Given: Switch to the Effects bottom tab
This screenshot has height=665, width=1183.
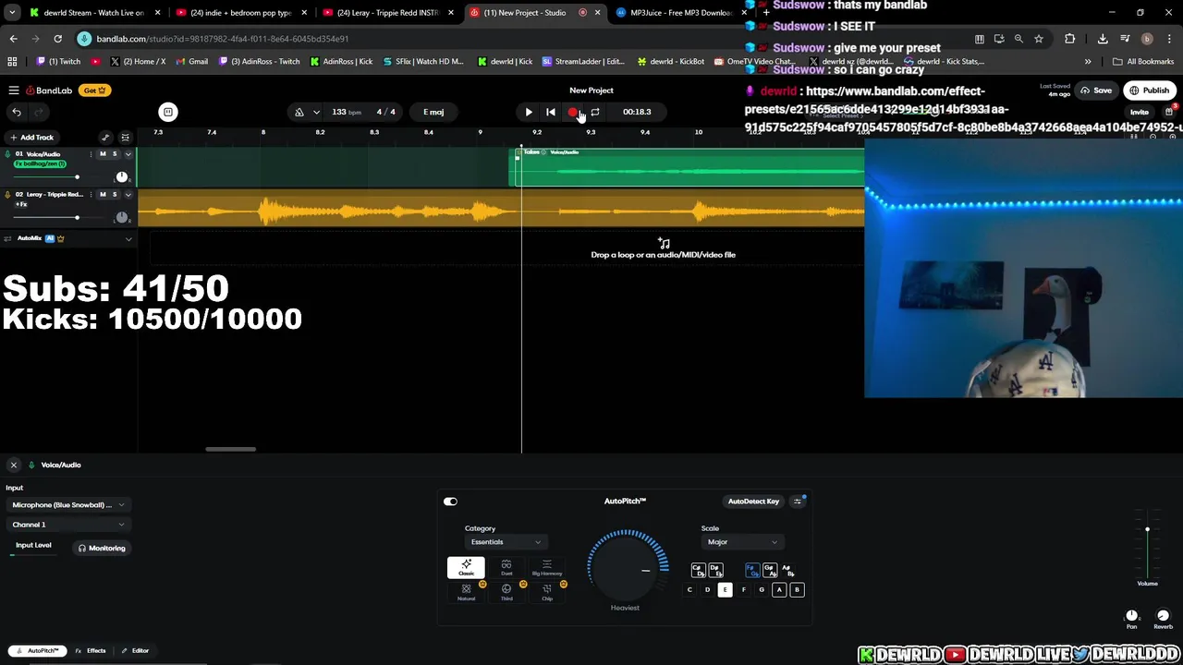Looking at the screenshot, I should coord(91,651).
